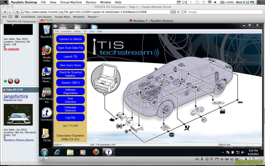
Task: Open the Techstream TIS menu
Action: point(85,31)
